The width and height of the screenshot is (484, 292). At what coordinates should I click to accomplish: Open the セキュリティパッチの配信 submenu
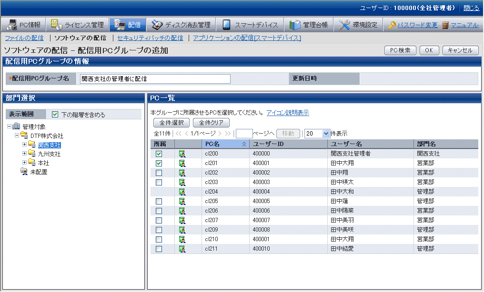[x=150, y=38]
